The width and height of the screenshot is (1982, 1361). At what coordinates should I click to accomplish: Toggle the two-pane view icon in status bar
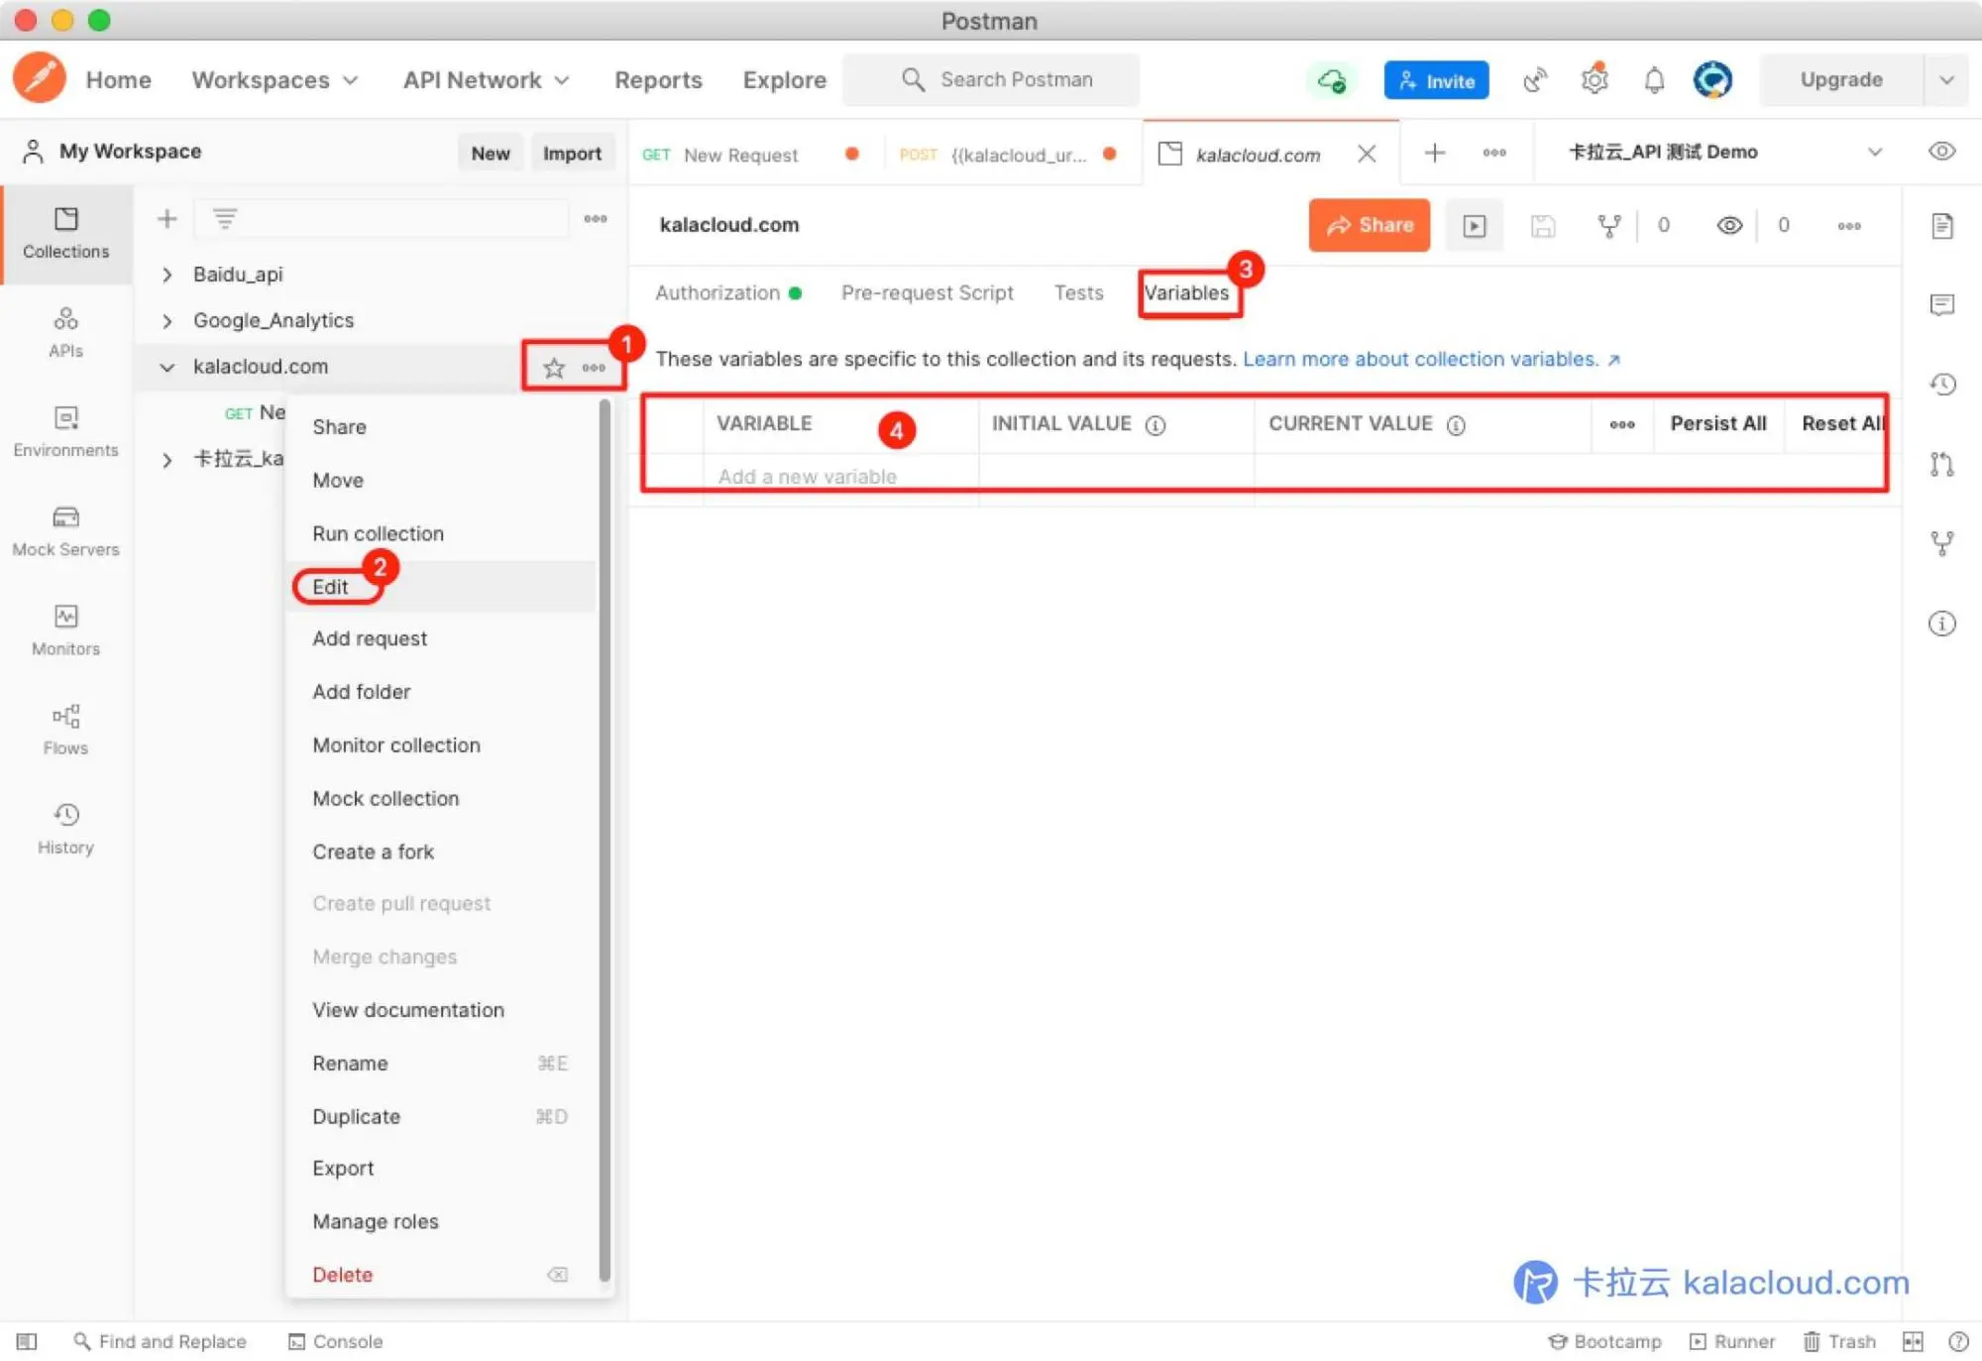click(x=1913, y=1341)
